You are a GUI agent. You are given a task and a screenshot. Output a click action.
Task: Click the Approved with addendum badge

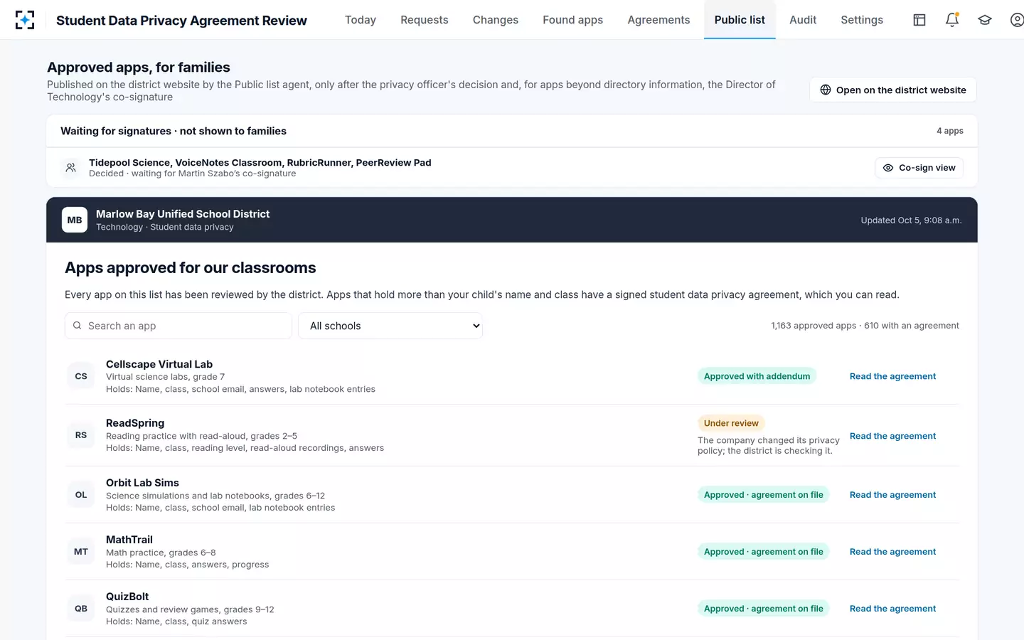757,376
